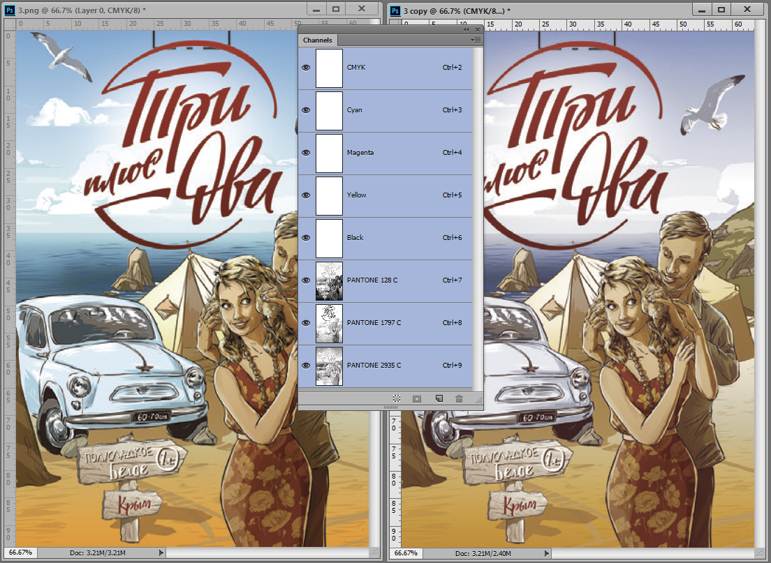Select the Cyan channel thumbnail

pyautogui.click(x=329, y=110)
